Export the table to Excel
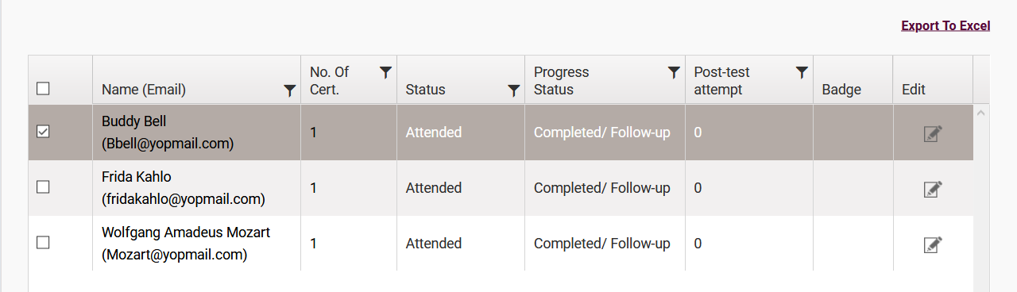 coord(945,25)
